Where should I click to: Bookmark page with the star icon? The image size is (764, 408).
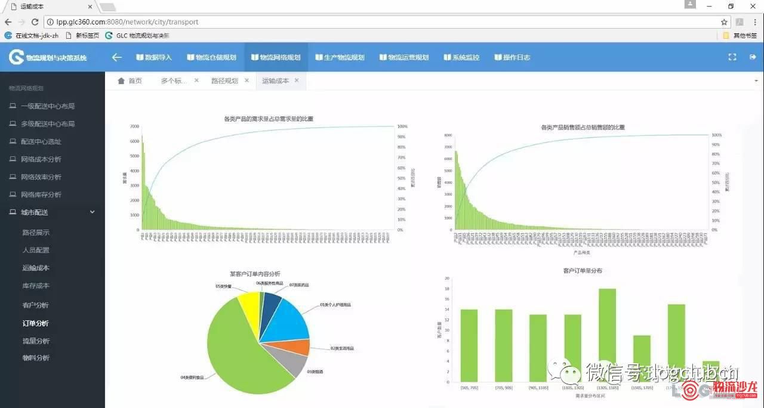tap(724, 22)
